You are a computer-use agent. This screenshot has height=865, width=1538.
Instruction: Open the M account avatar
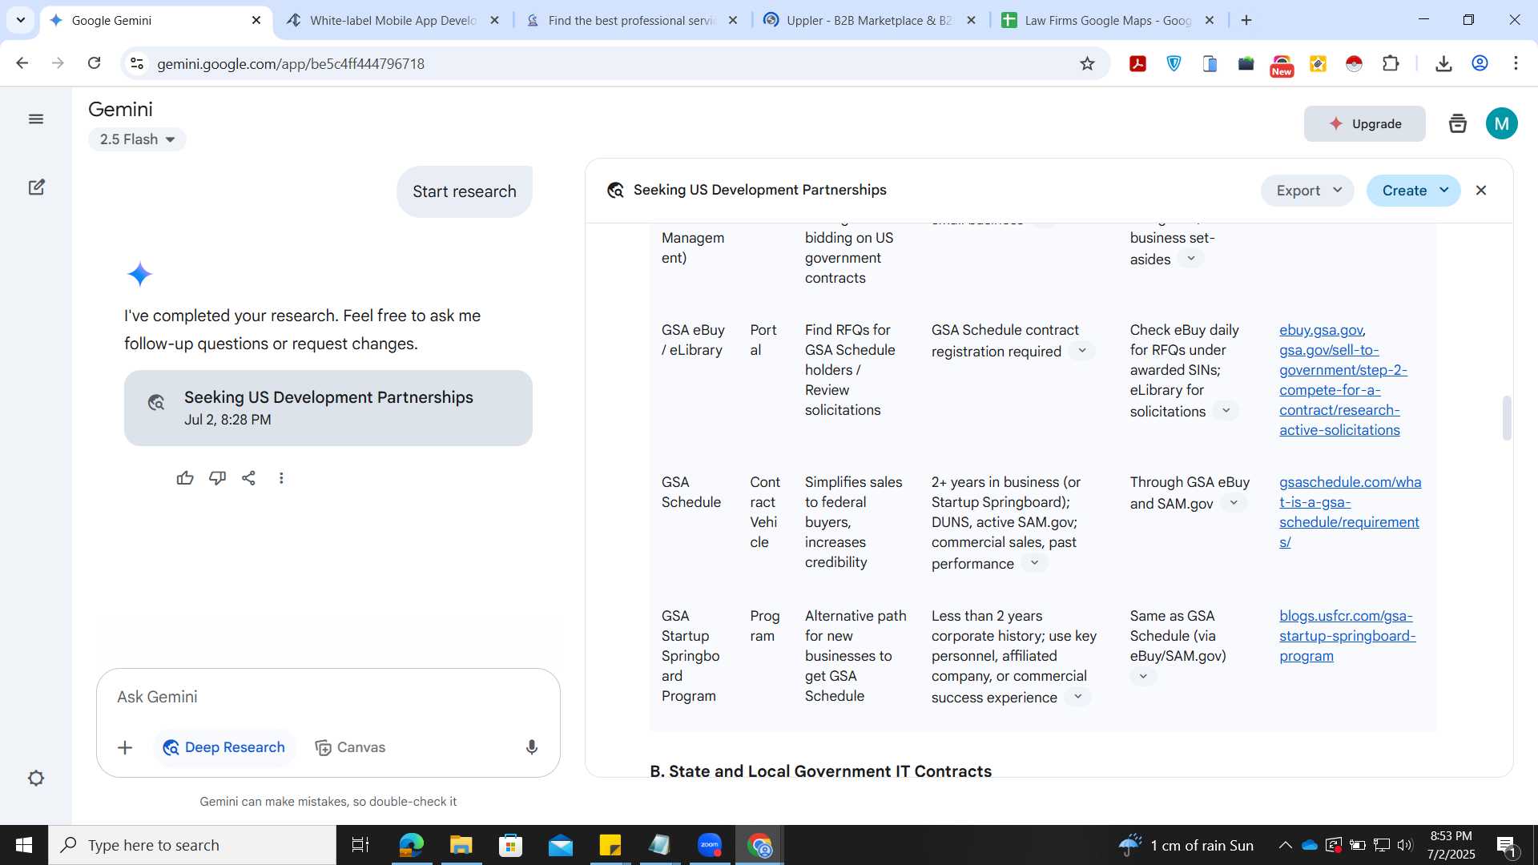1502,123
